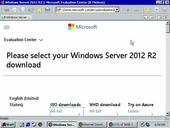The image size is (170, 128).
Task: Go to the Home page icon
Action: coord(39,10)
